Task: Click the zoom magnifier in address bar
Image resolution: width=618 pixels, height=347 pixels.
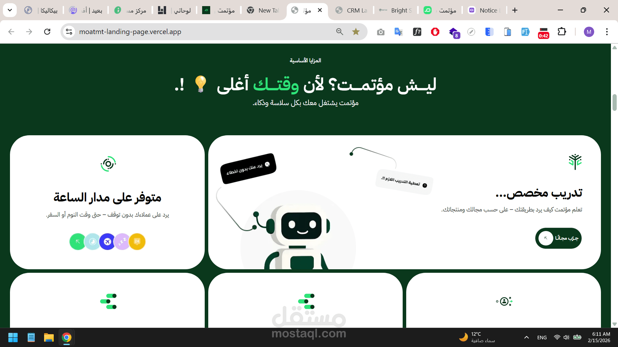Action: pos(340,31)
